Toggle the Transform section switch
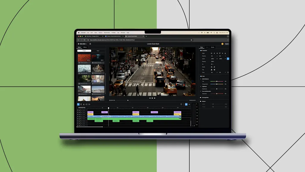Image resolution: width=305 pixels, height=172 pixels. pyautogui.click(x=201, y=50)
